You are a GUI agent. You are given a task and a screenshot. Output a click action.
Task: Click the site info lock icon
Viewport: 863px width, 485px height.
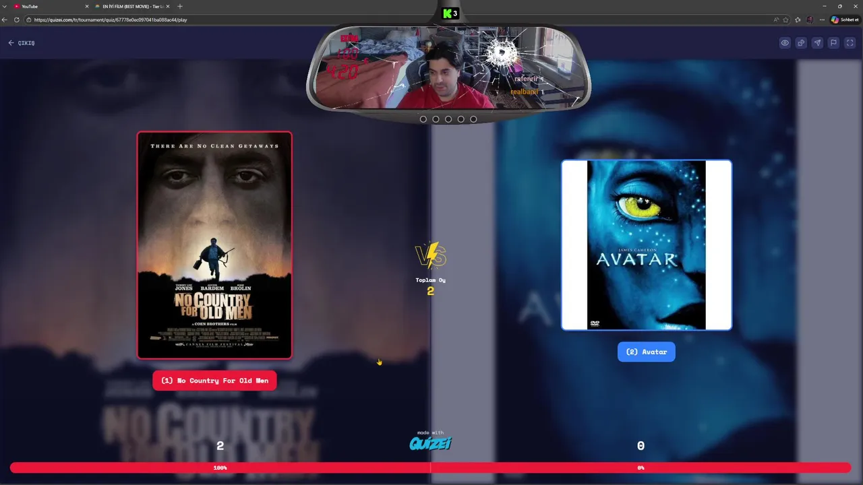28,20
